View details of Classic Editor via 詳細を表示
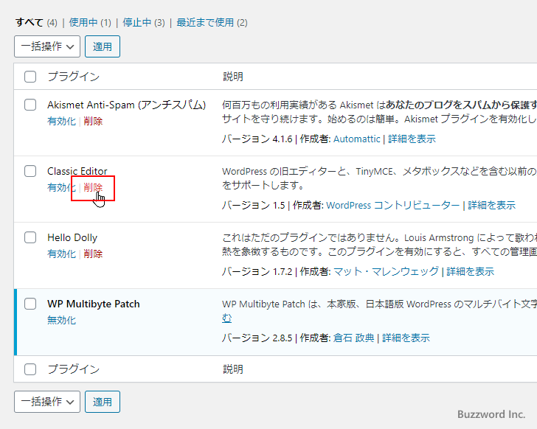This screenshot has height=429, width=537. click(492, 205)
